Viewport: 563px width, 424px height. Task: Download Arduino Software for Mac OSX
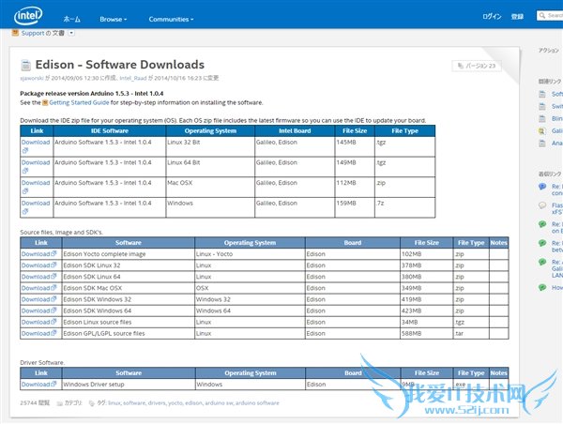click(x=36, y=183)
